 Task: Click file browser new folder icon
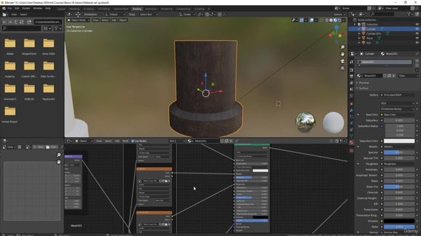[x=29, y=22]
